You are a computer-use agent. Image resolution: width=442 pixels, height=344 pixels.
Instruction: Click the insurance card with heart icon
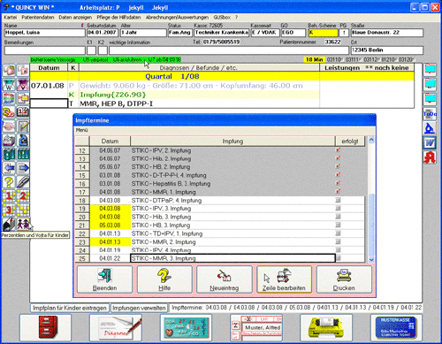coord(186,327)
